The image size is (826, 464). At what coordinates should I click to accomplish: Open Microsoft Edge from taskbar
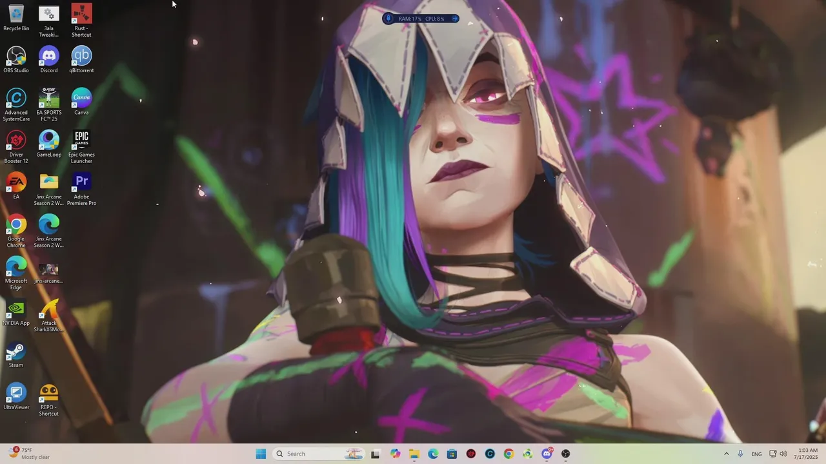433,454
